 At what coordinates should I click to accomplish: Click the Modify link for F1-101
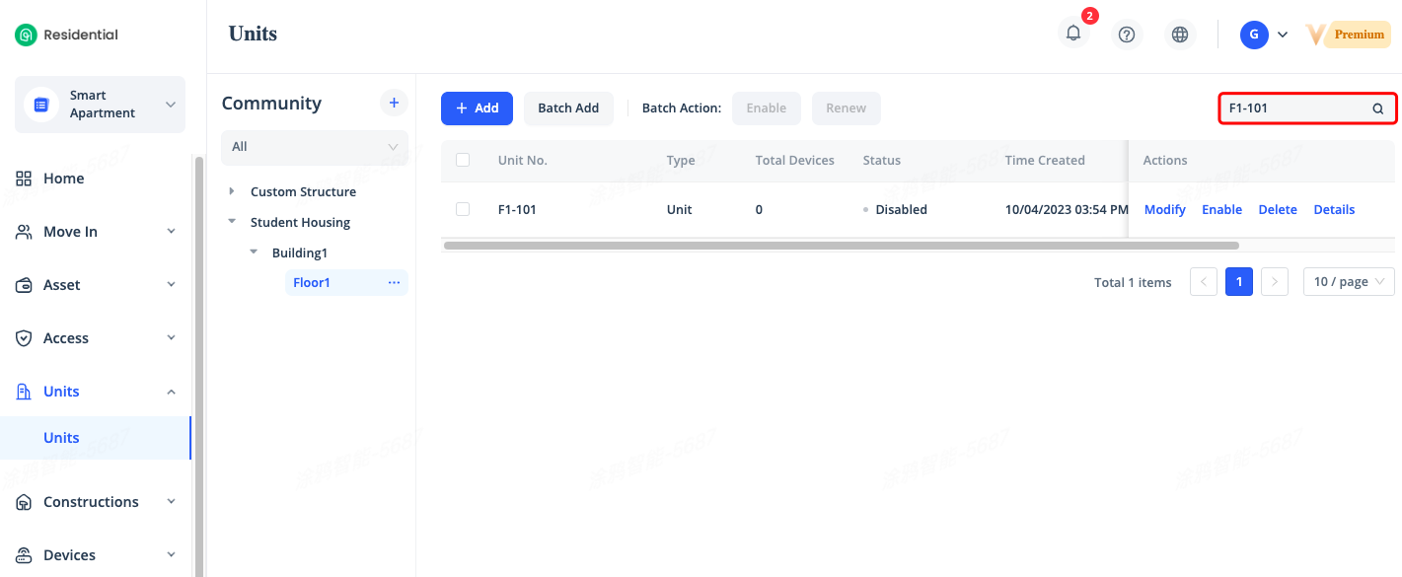pyautogui.click(x=1164, y=210)
